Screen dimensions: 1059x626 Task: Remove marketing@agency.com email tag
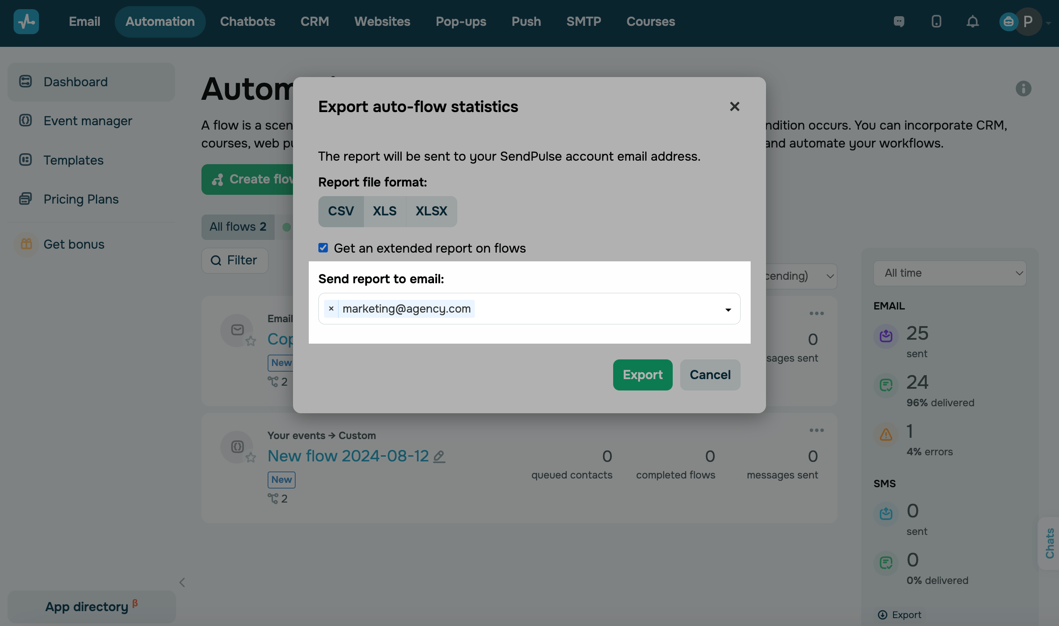click(331, 309)
